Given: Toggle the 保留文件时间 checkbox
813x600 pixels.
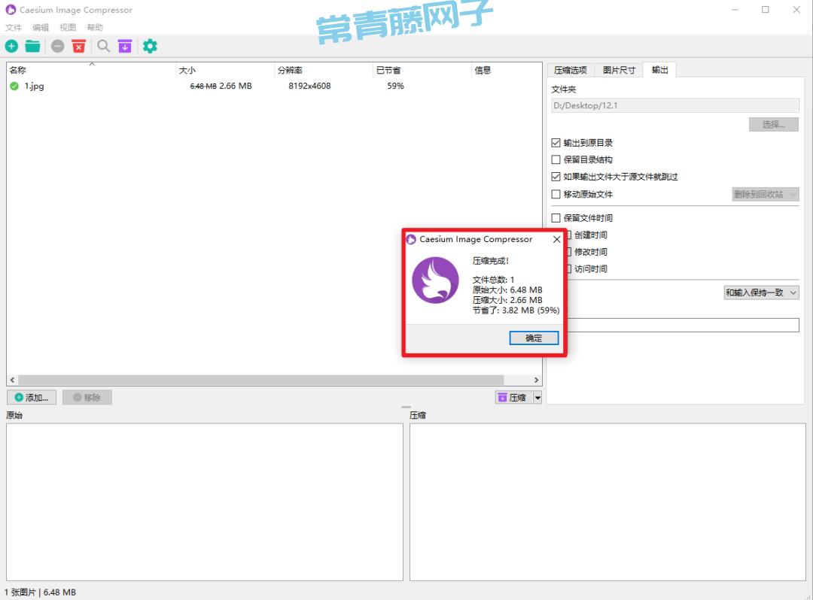Looking at the screenshot, I should coord(556,218).
